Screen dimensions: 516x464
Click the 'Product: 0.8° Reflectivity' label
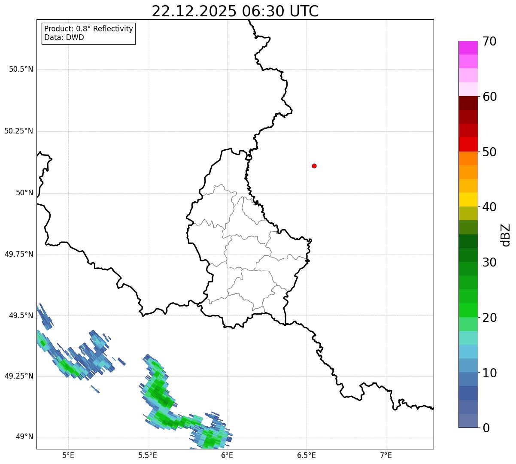coord(89,29)
